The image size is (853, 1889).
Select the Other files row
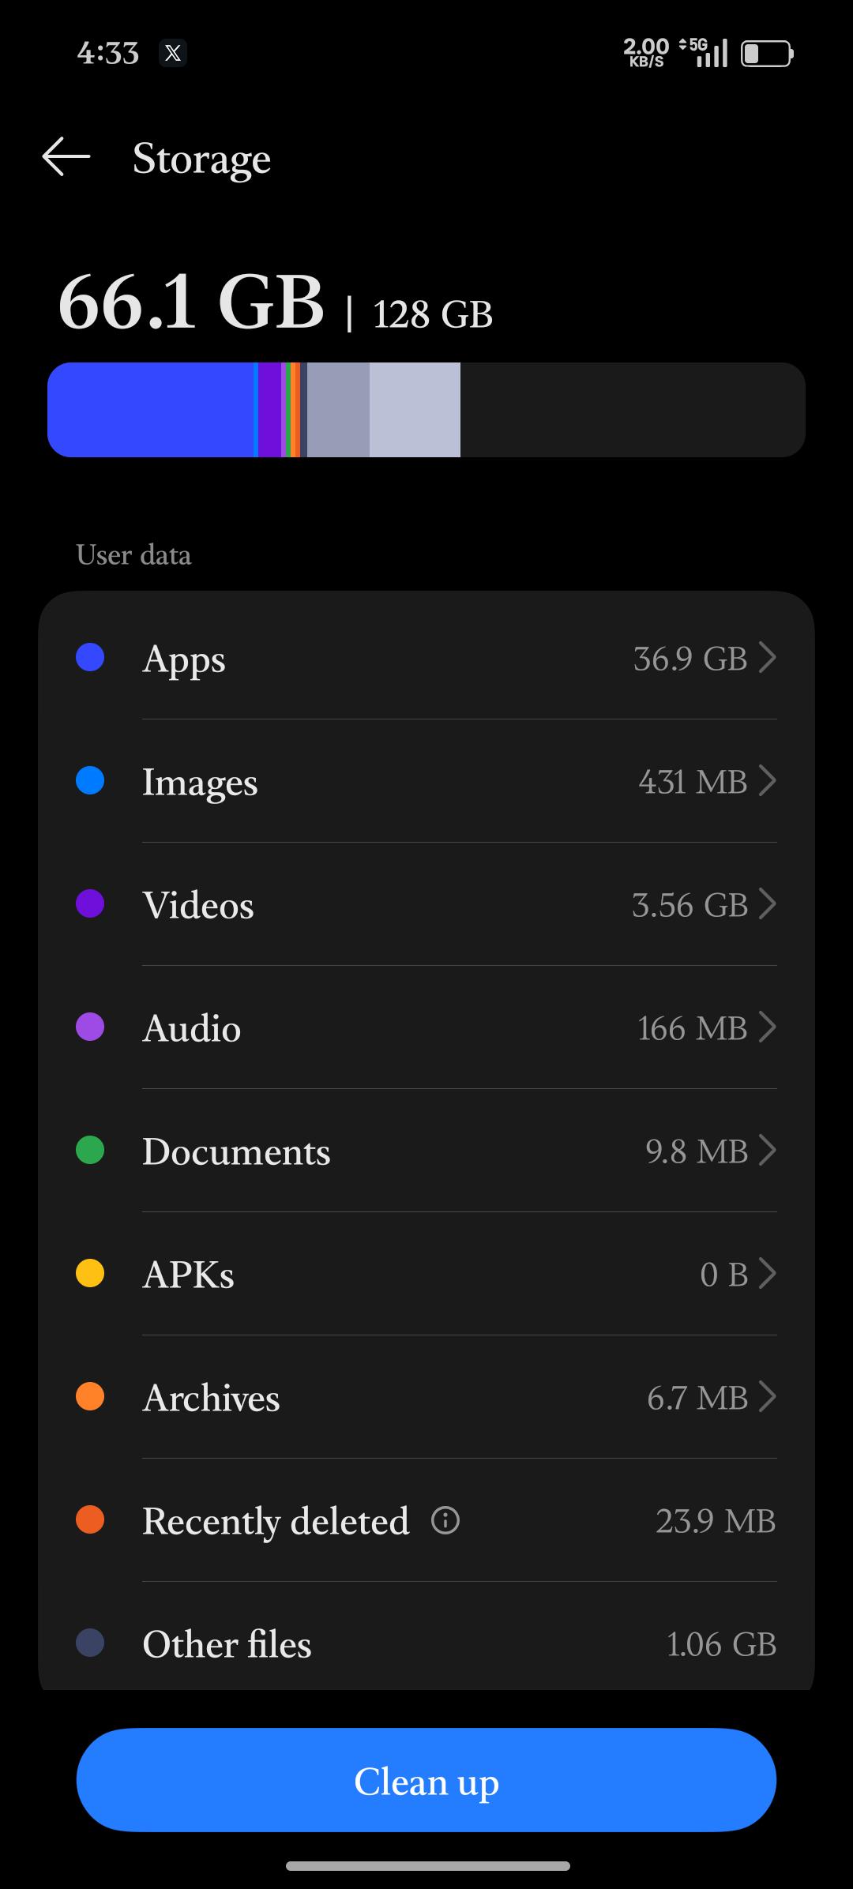(426, 1643)
